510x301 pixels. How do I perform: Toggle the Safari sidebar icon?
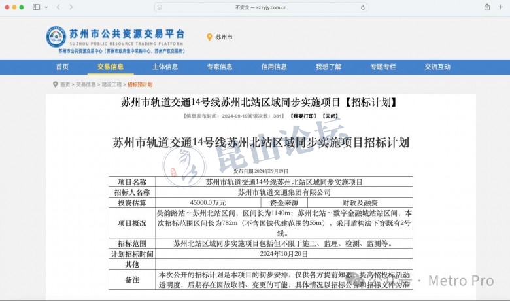pyautogui.click(x=36, y=7)
